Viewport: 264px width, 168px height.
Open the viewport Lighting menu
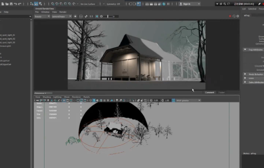(57, 97)
